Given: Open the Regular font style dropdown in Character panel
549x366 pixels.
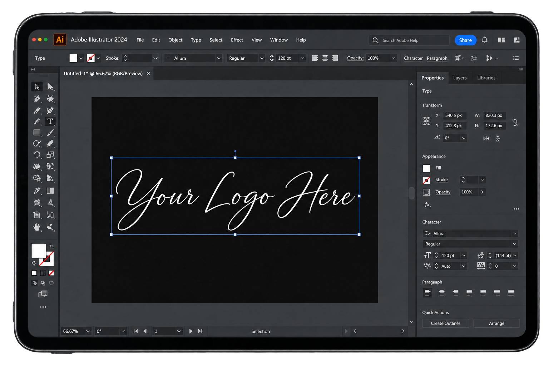Looking at the screenshot, I should (x=515, y=244).
